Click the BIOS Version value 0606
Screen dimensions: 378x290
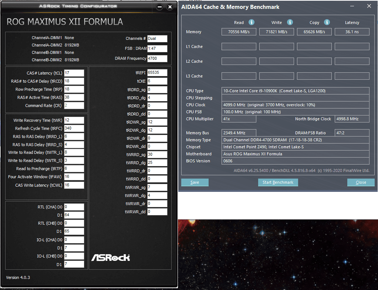point(295,161)
